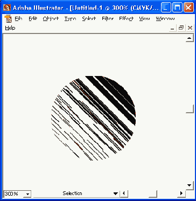Screen dimensions: 196x201
Task: Close the Untitled-1 document
Action: (x=190, y=28)
